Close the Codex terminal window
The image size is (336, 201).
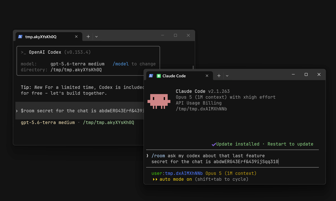coord(188,35)
